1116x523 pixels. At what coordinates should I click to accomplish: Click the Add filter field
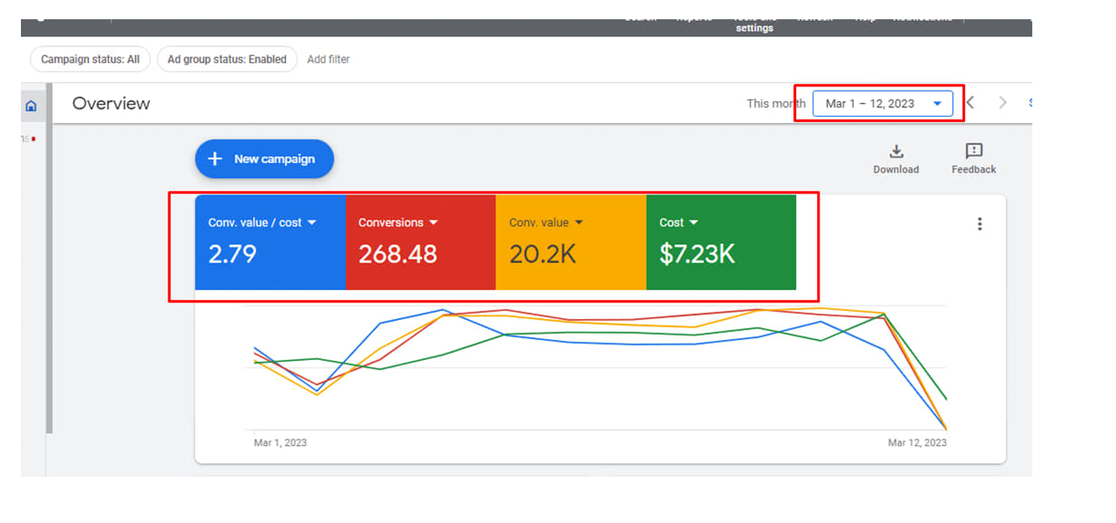[329, 59]
